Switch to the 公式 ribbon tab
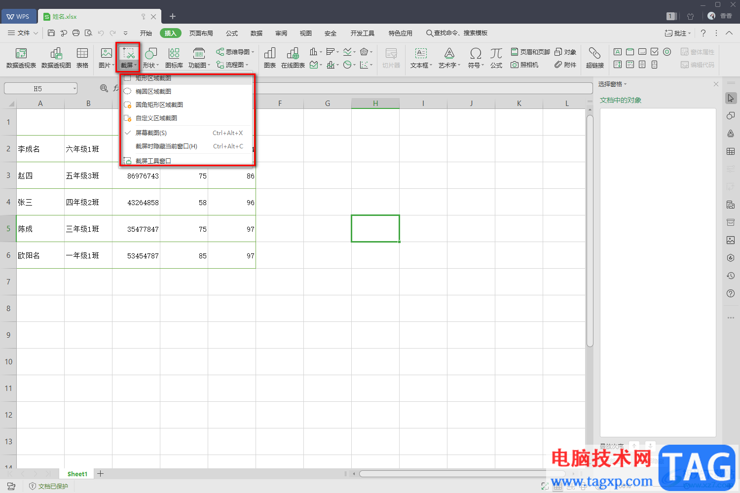 click(x=232, y=33)
